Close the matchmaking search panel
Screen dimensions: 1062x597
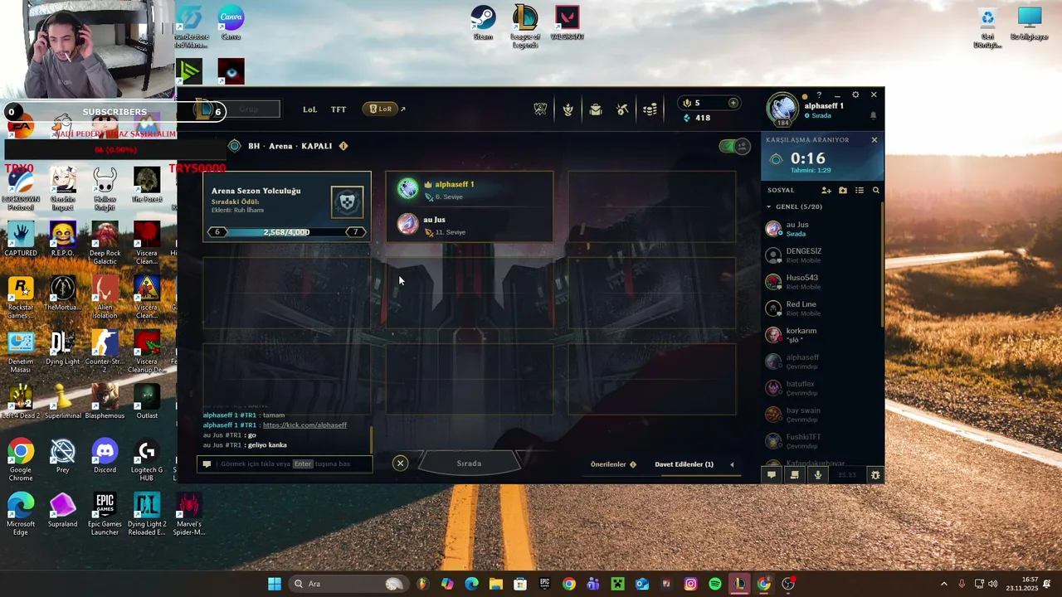point(874,140)
